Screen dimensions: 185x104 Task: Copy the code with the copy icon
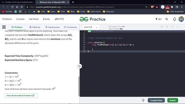162,27
